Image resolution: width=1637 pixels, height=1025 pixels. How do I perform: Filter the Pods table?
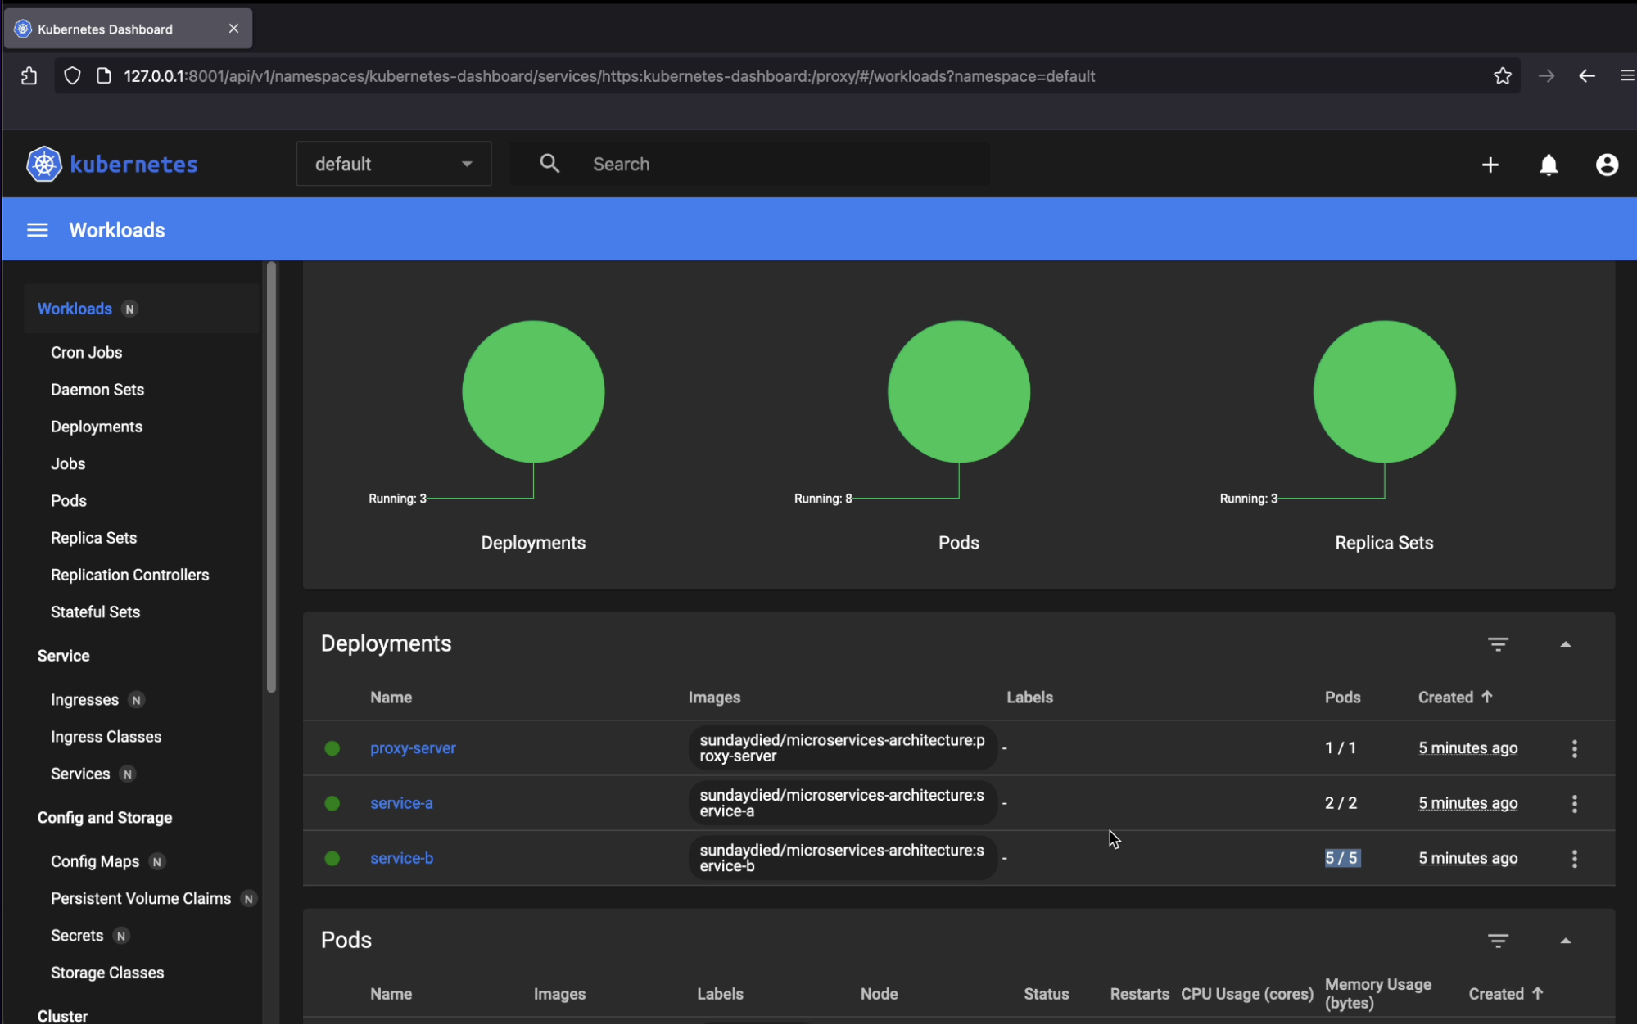[1498, 941]
